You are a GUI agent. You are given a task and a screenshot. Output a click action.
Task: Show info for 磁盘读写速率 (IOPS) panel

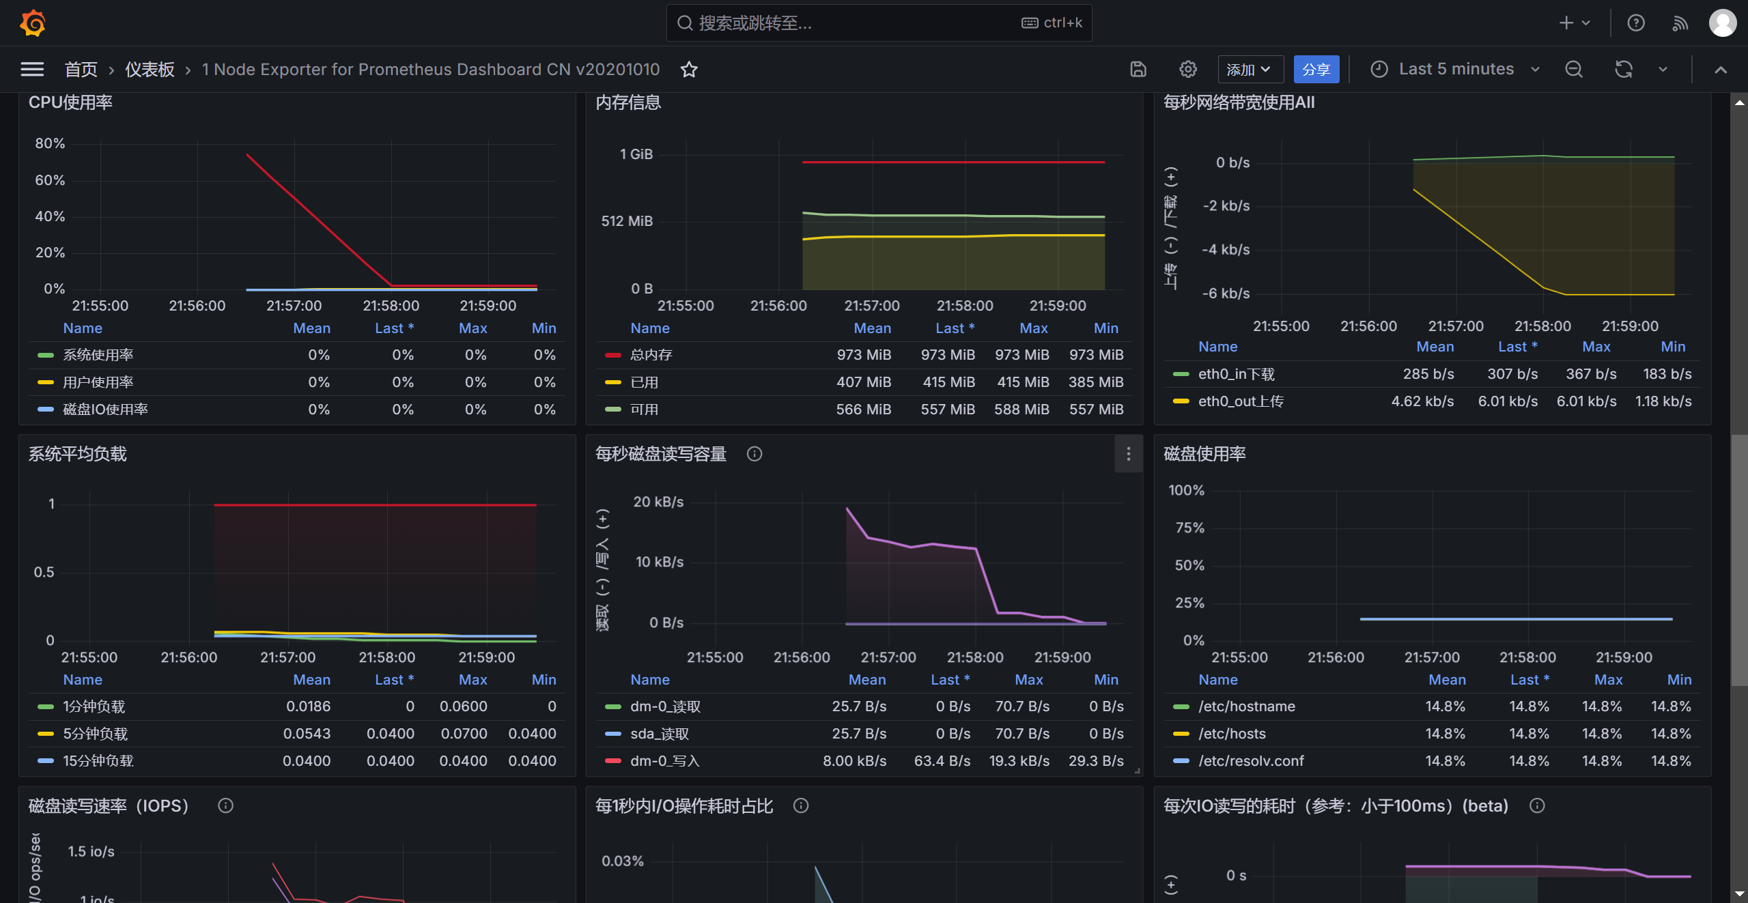point(225,805)
